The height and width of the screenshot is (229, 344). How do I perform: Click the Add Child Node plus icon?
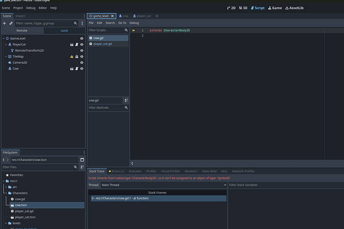click(x=4, y=23)
